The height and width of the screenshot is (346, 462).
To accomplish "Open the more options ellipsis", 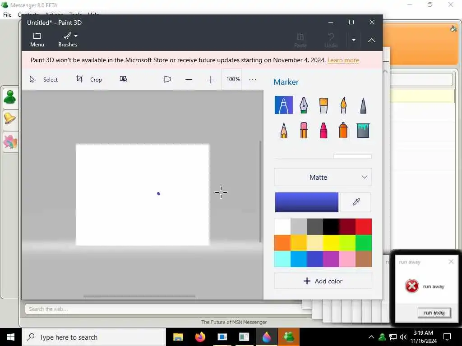I will [253, 79].
